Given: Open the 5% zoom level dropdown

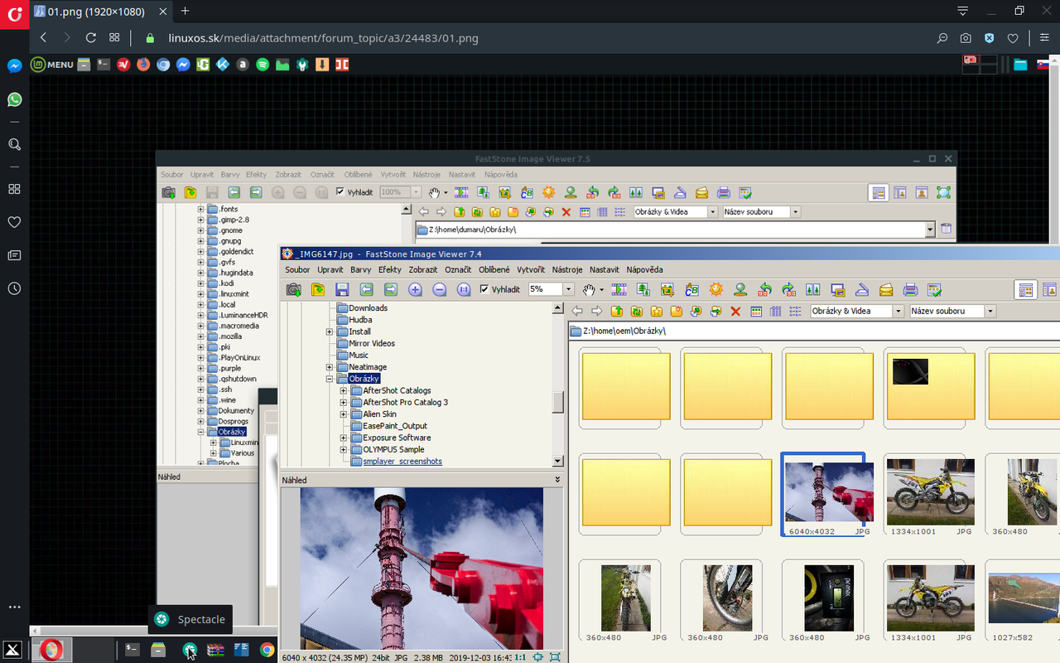Looking at the screenshot, I should [x=568, y=289].
